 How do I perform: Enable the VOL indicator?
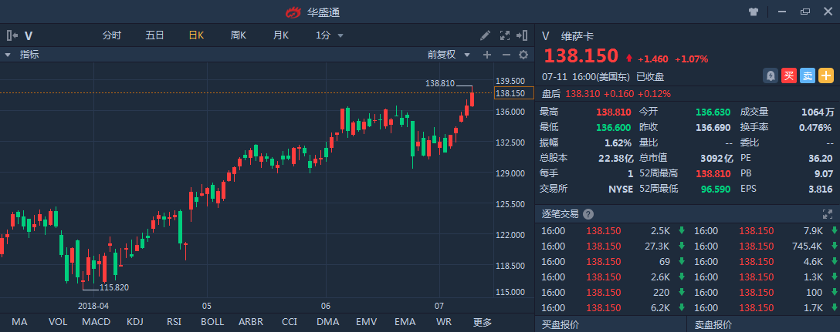coord(58,322)
